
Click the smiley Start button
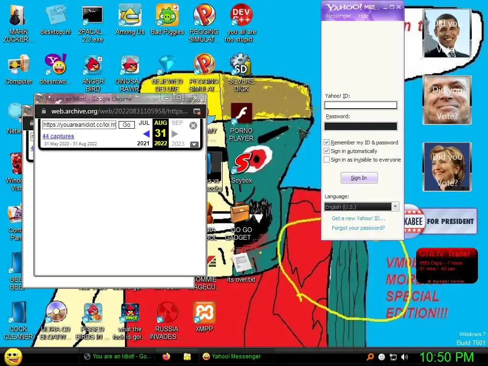coord(13,356)
